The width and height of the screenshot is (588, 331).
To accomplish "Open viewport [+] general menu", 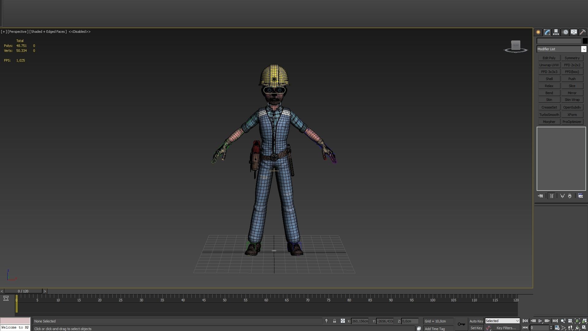I will click(4, 32).
